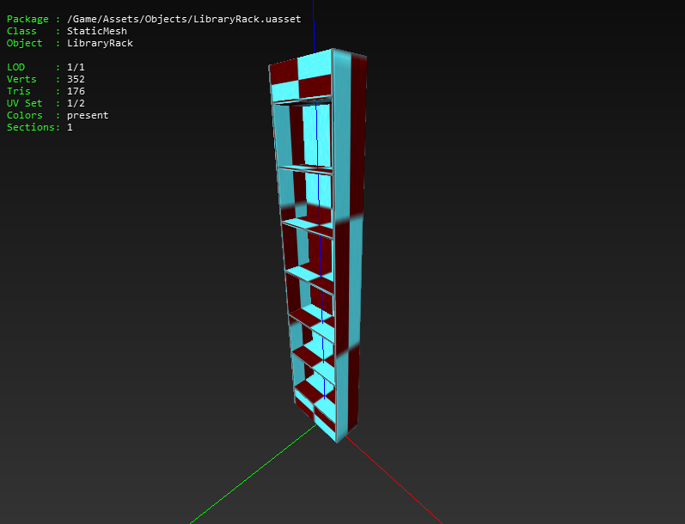Click the Package path /Game/Assets/Objects/LibraryRack.uasset
685x524 pixels.
(184, 19)
